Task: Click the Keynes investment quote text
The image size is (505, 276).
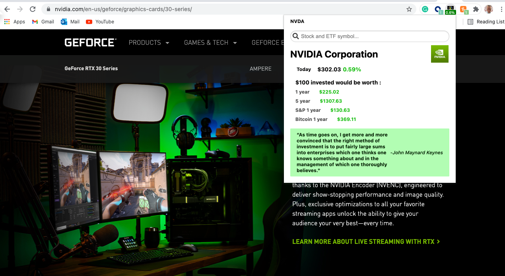Action: pyautogui.click(x=342, y=153)
